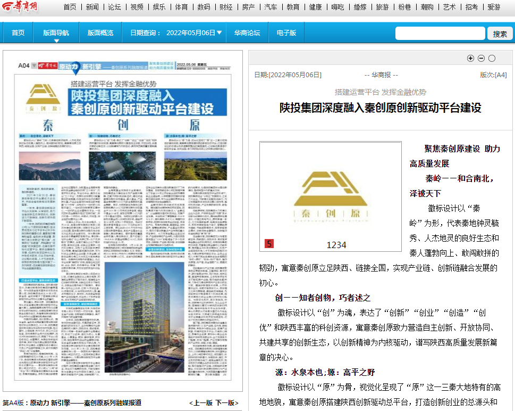This screenshot has width=515, height=411.
Task: Select 电子版 in the blue navigation bar
Action: (286, 33)
